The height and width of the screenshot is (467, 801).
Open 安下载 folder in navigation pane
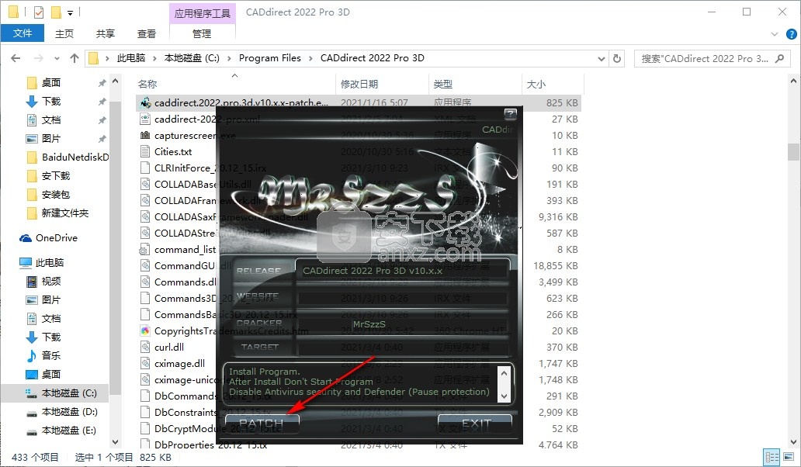(56, 176)
